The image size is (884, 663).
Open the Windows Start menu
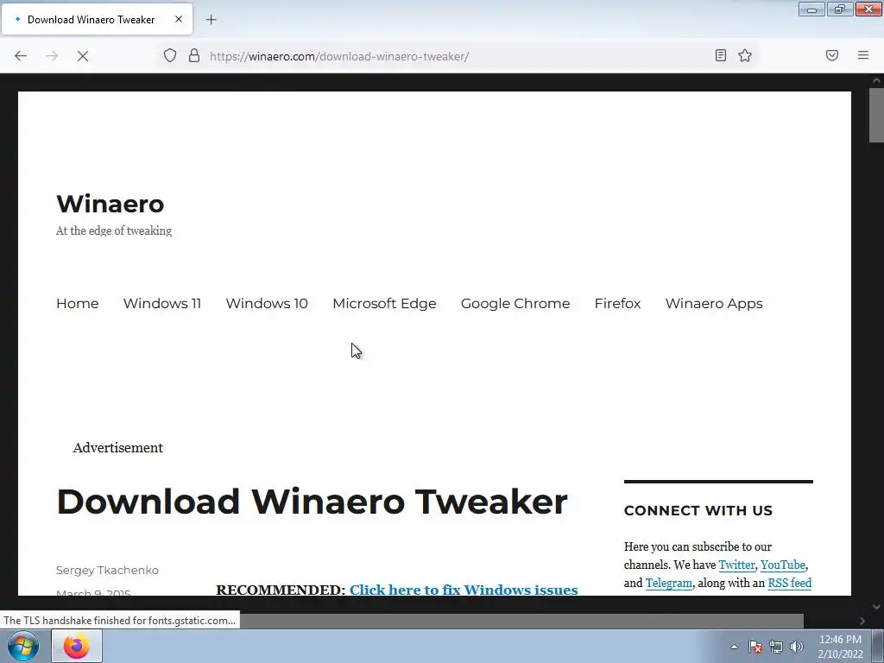click(23, 646)
